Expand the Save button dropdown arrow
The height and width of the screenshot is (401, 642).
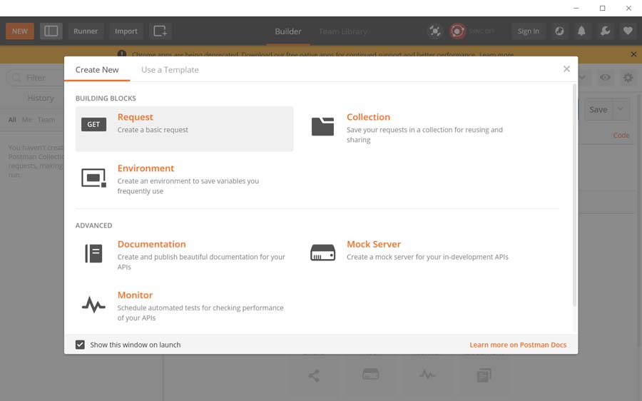pyautogui.click(x=621, y=109)
